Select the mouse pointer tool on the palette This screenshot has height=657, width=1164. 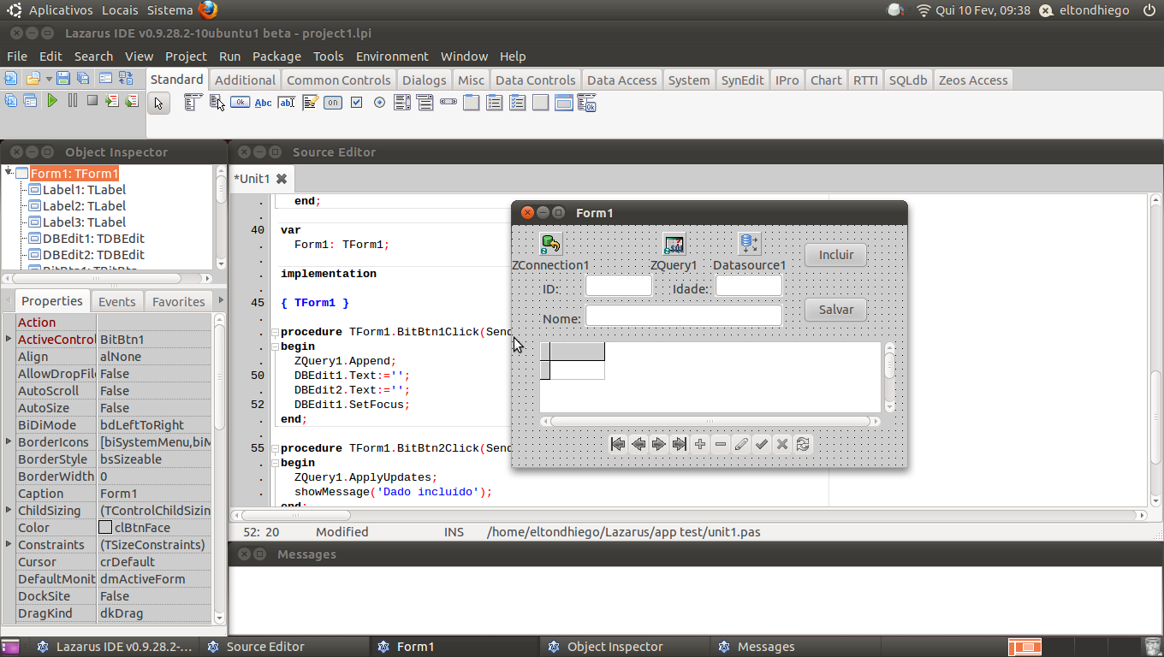158,103
